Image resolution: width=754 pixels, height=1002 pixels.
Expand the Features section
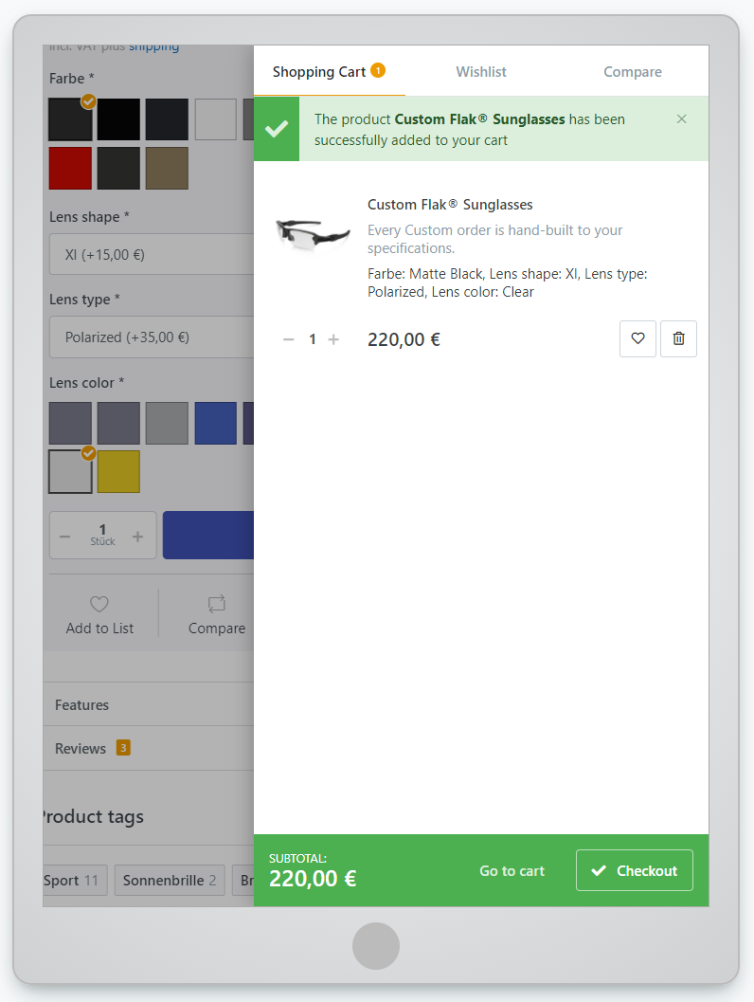tap(148, 705)
